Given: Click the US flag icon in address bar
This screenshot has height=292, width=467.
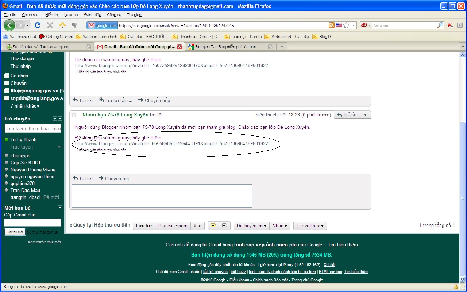Looking at the screenshot, I should 339,25.
